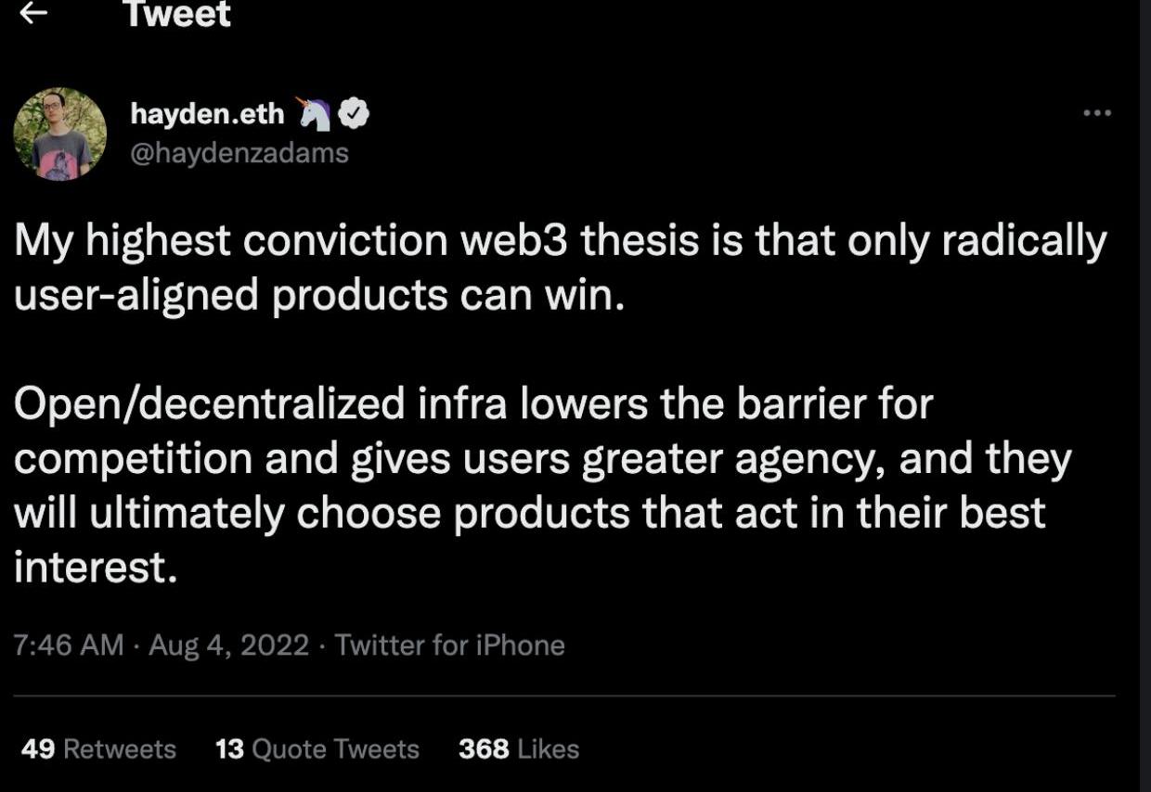Open hayden.eth's profile picture
The width and height of the screenshot is (1151, 792).
coord(59,134)
